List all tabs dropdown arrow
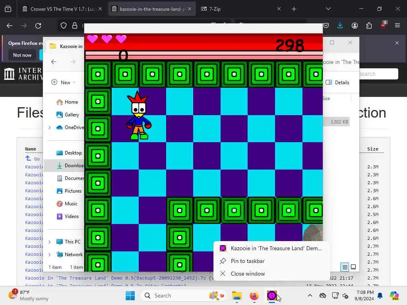Screen dimensions: 407x305 [x=328, y=9]
